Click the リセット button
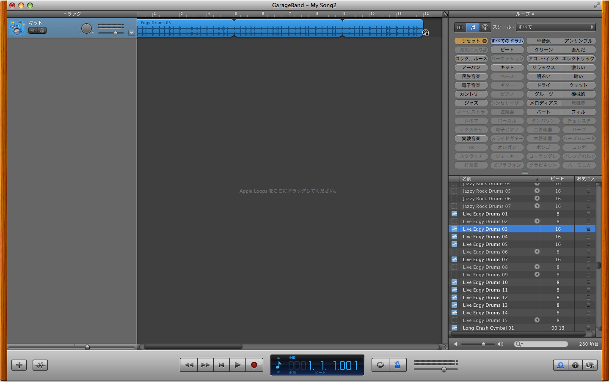The width and height of the screenshot is (609, 382). 471,41
